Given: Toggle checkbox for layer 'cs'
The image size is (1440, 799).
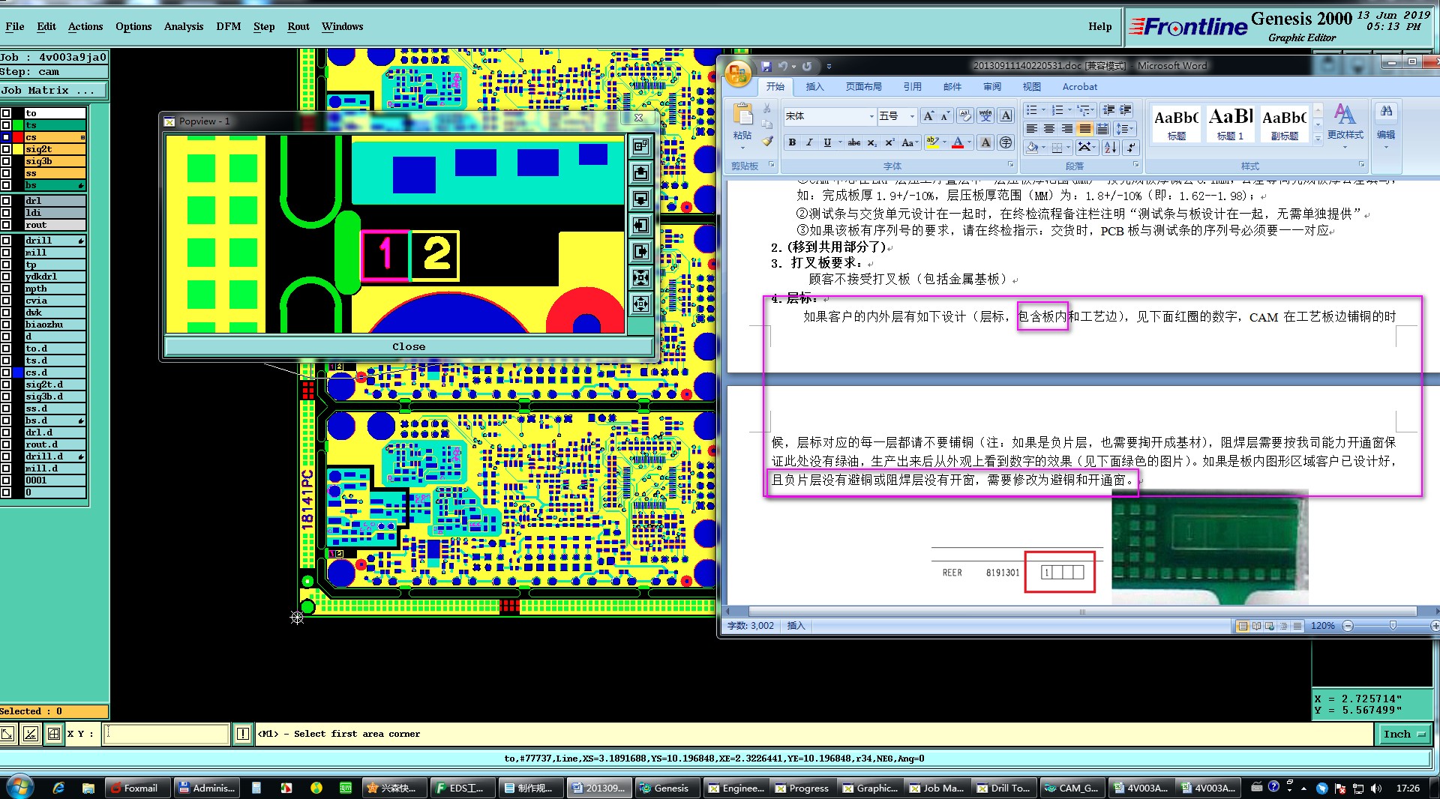Looking at the screenshot, I should pos(6,137).
